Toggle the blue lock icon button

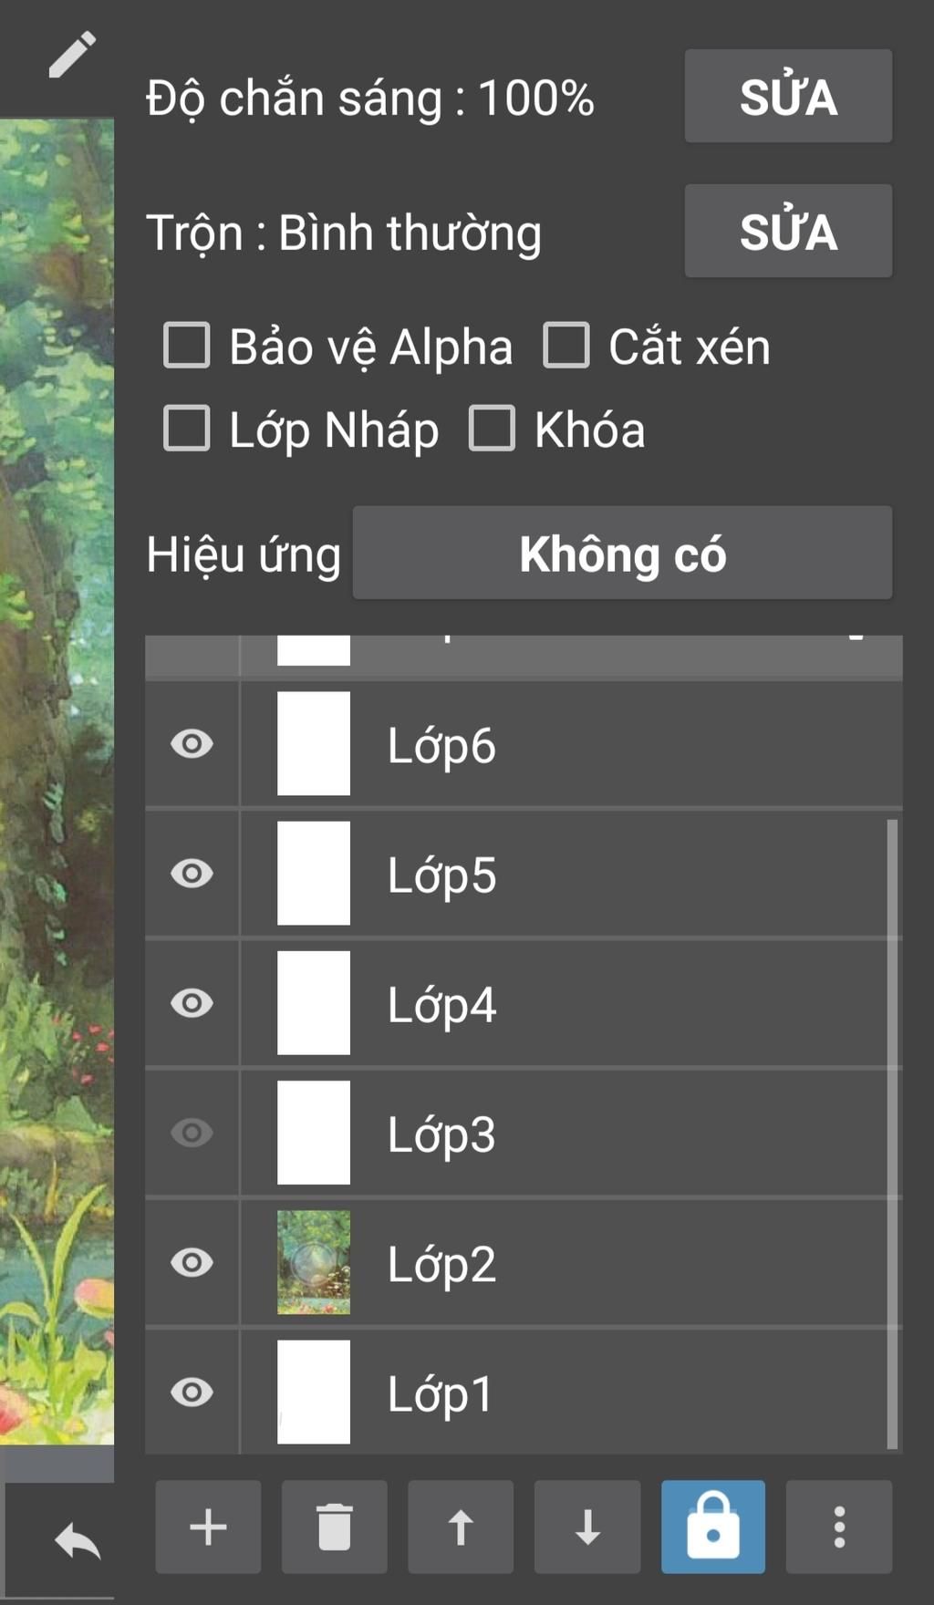coord(713,1527)
